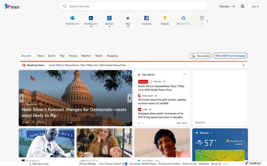The height and width of the screenshot is (166, 267).
Task: Switch to the Sports tab
Action: 52,56
